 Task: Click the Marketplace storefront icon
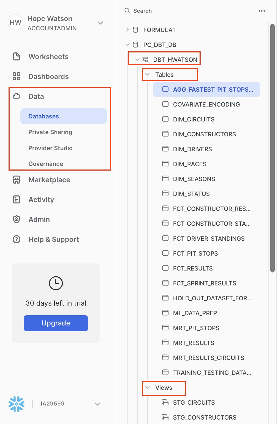coord(17,180)
